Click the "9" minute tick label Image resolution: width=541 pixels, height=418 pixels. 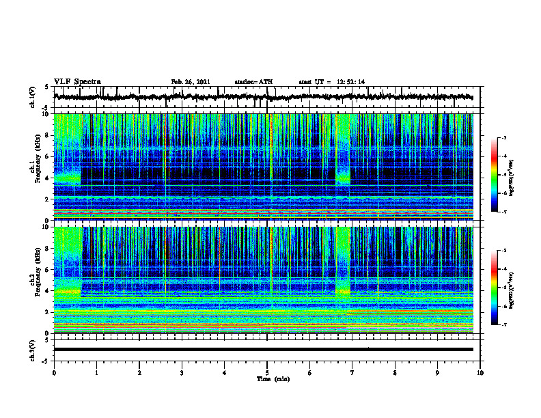437,373
